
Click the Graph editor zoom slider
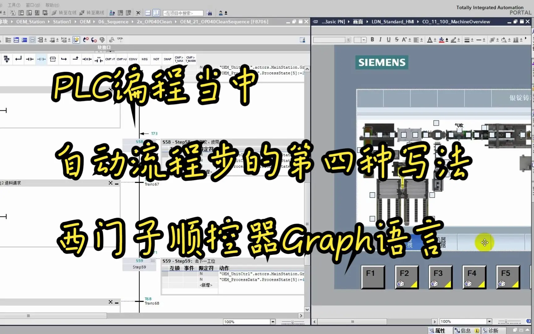click(x=293, y=322)
